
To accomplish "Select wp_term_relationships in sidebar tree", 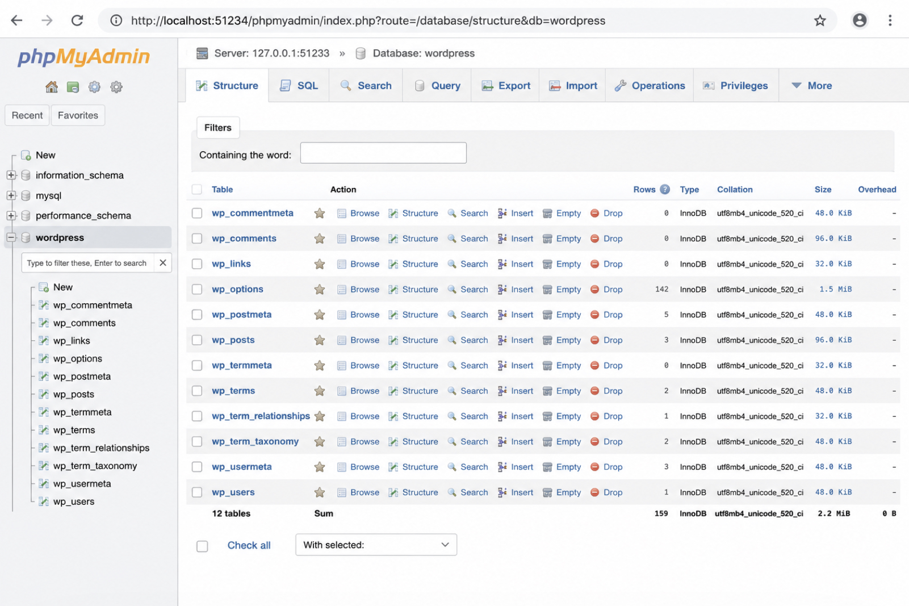I will pyautogui.click(x=102, y=448).
